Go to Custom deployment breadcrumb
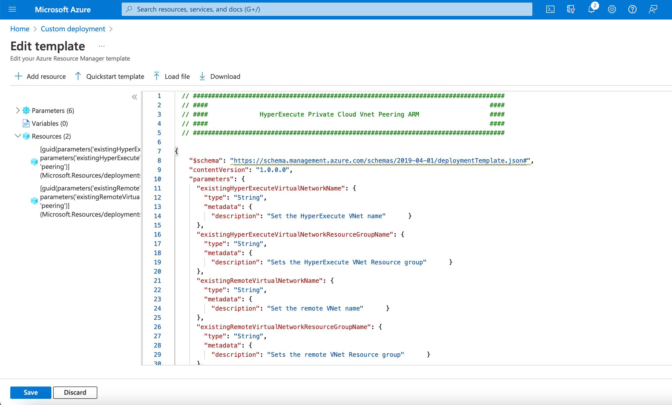Screen dimensions: 672x405 tap(73, 29)
